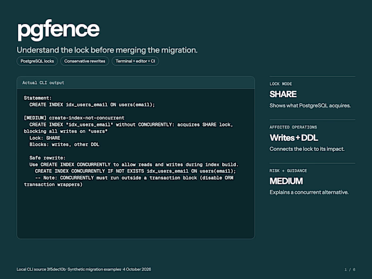
Task: Click the line starting 'CREATE INDEX "idx_users_email" without CONCURRENTLY'
Action: (x=131, y=124)
